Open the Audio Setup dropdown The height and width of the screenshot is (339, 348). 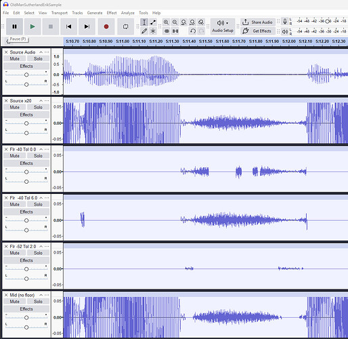coord(223,26)
